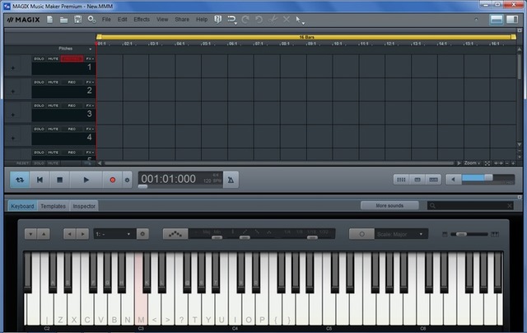Open the Pitches dropdown above the tracks
The image size is (527, 333).
(76, 49)
